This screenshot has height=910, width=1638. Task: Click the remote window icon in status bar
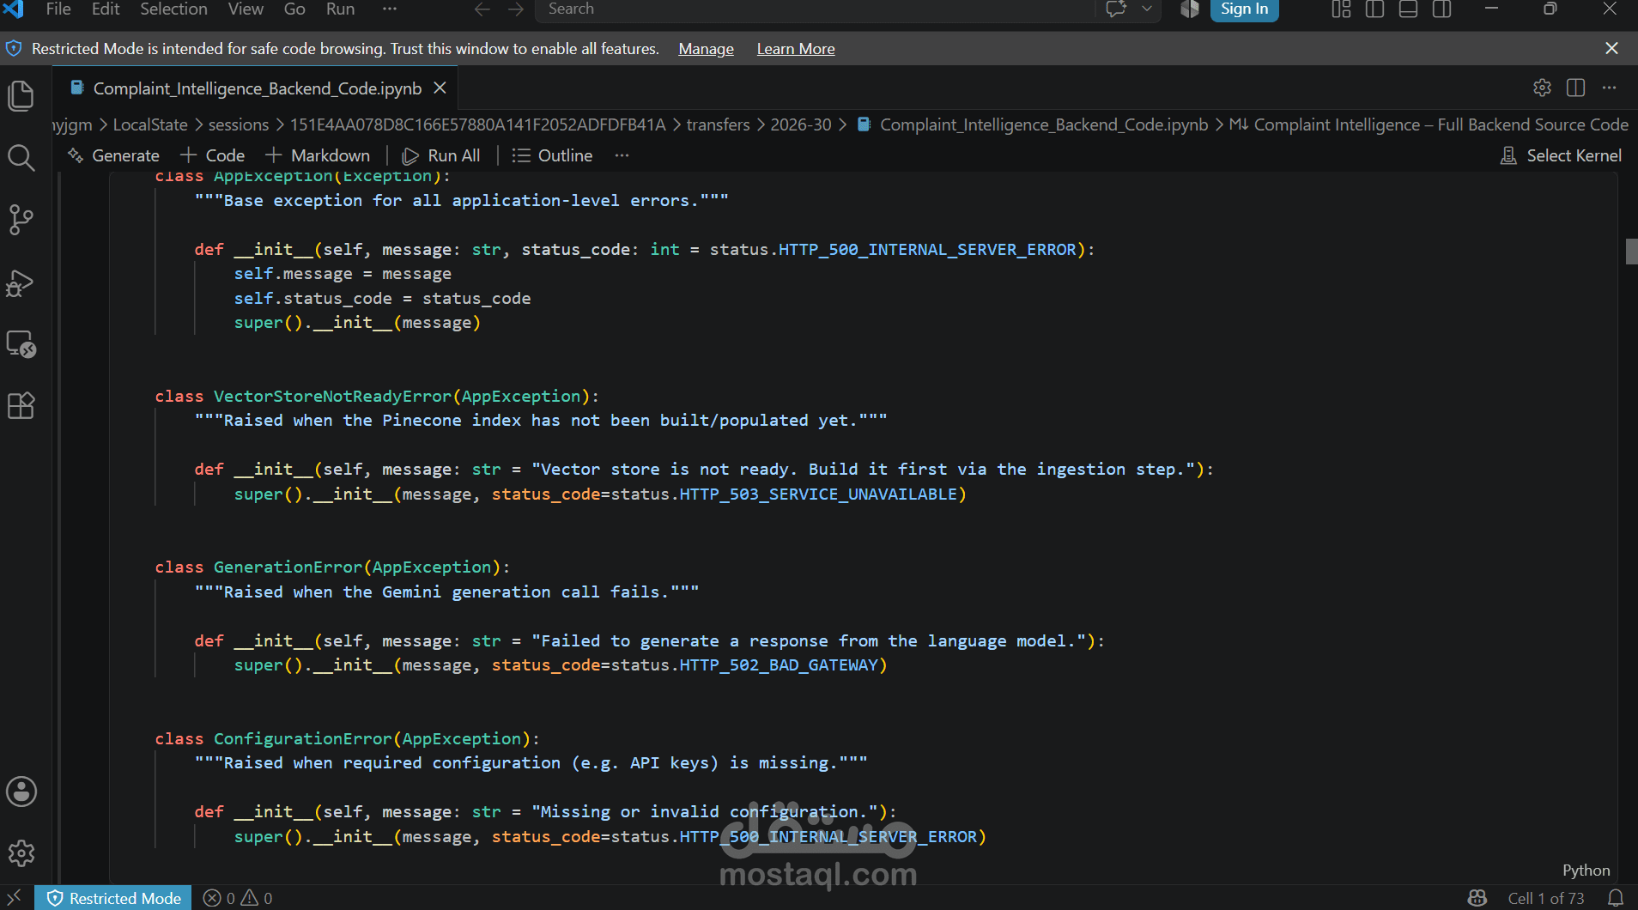click(x=15, y=898)
